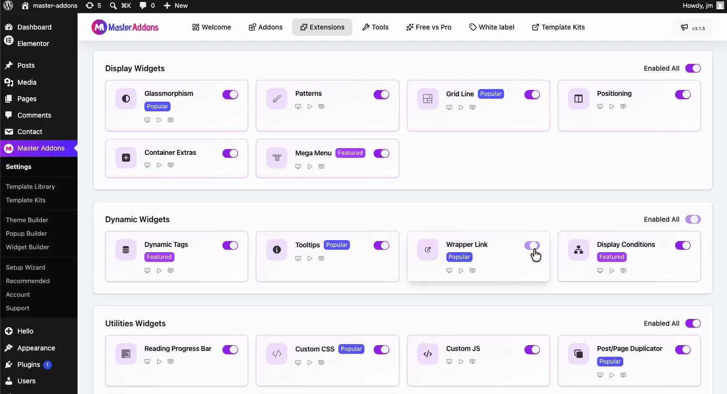Open Support submenu link
Image resolution: width=727 pixels, height=394 pixels.
pyautogui.click(x=17, y=308)
